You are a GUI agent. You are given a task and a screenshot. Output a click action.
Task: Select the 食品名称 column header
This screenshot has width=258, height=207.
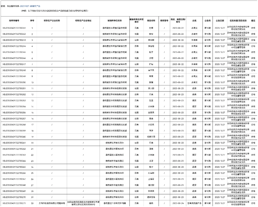coord(151,20)
